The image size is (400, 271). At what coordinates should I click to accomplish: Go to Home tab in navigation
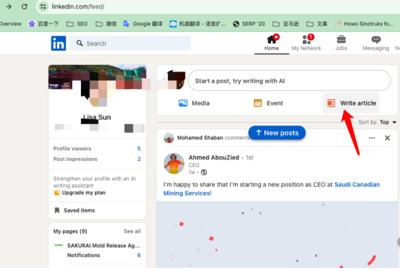[x=272, y=43]
